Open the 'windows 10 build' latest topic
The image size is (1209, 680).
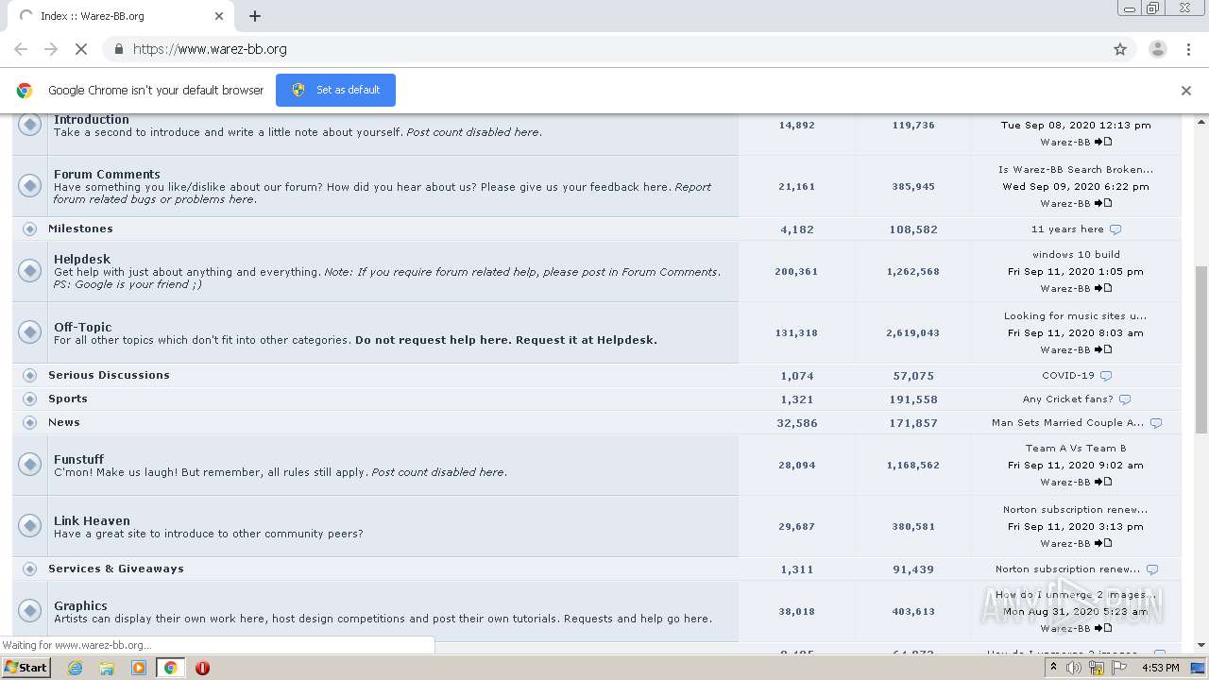coord(1076,254)
